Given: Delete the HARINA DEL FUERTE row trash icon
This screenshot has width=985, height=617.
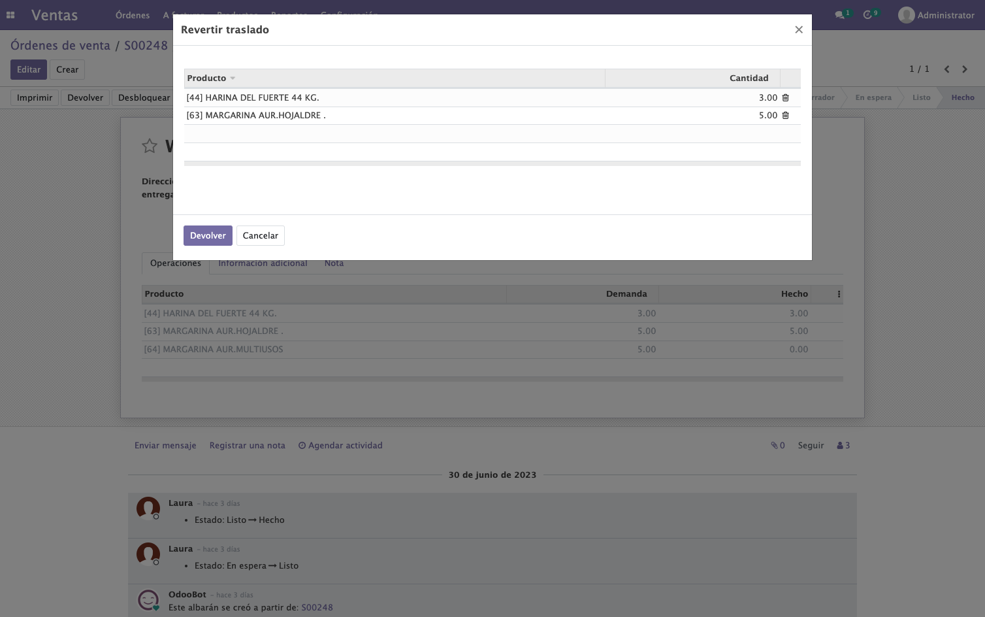Looking at the screenshot, I should 786,97.
